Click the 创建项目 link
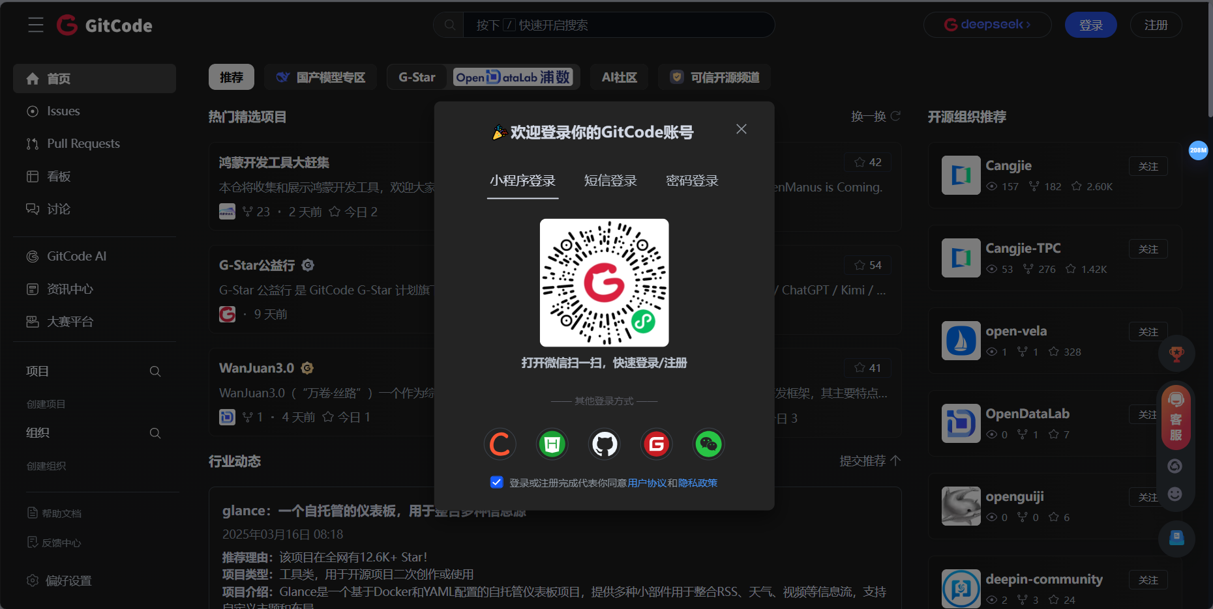This screenshot has height=609, width=1213. click(46, 404)
